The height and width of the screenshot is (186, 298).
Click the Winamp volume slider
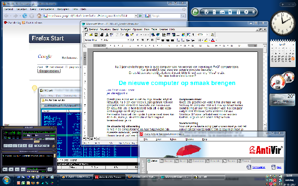(29, 139)
